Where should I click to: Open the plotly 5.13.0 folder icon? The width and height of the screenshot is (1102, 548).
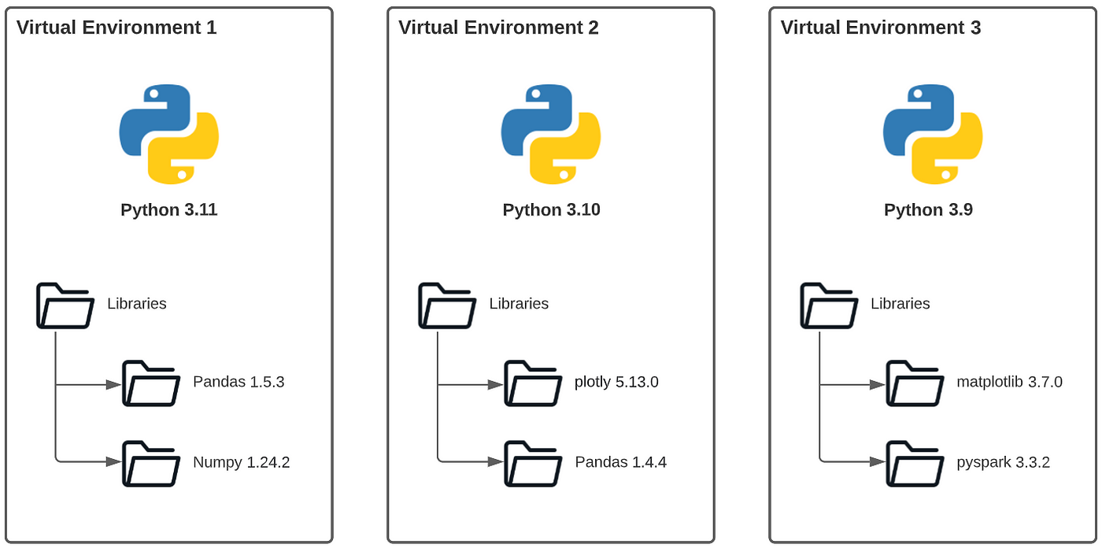tap(533, 383)
